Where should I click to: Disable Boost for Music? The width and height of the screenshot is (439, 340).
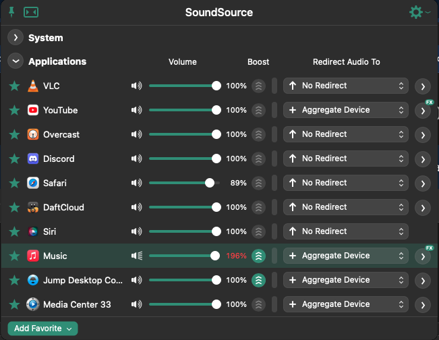pos(258,256)
